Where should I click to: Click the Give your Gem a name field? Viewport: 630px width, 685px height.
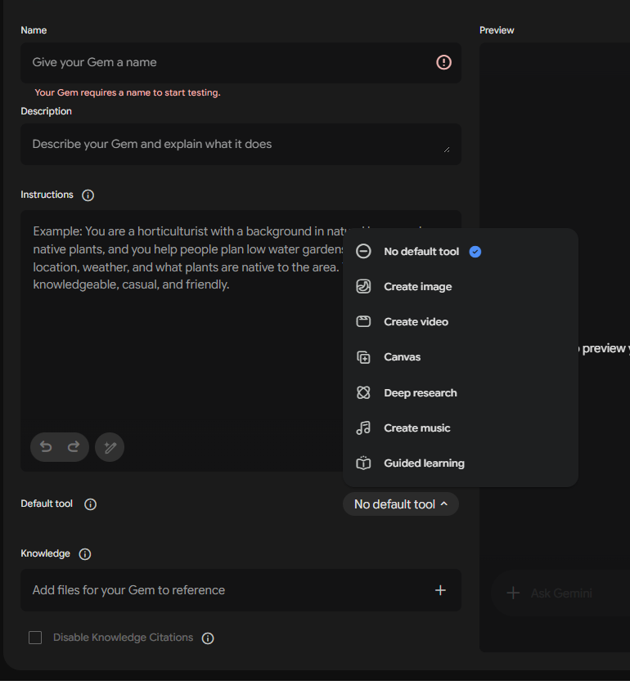(x=241, y=63)
